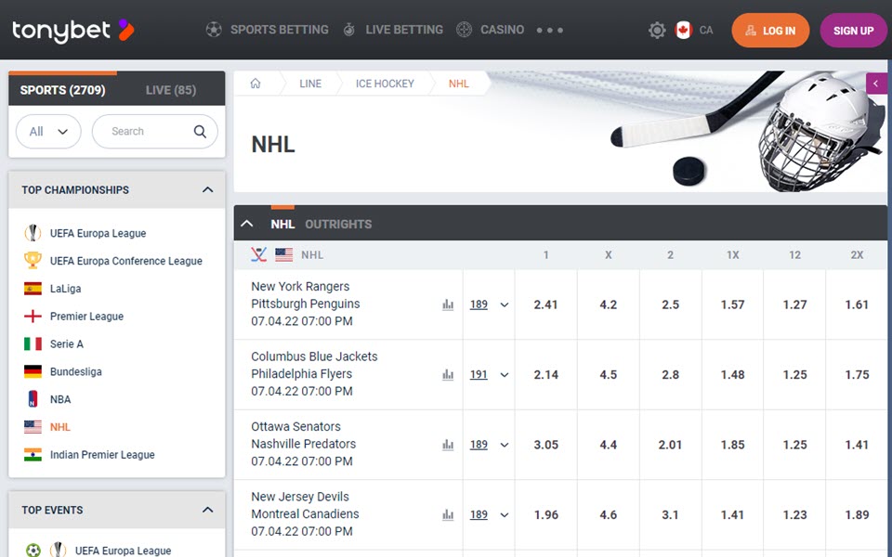Click the Log In button
The image size is (892, 557).
(770, 30)
